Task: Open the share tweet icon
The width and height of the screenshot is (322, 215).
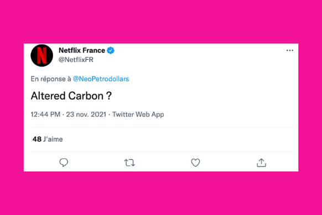Action: click(262, 162)
